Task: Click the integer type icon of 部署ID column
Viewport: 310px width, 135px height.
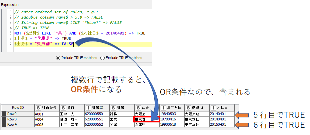Action: click(88, 108)
